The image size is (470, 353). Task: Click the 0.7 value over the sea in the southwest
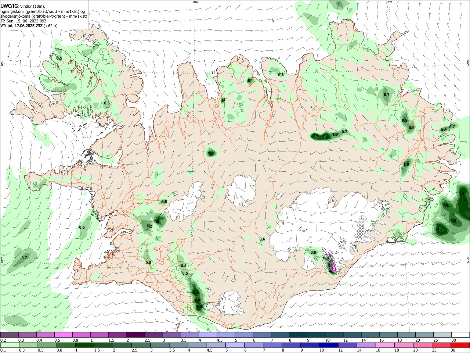pyautogui.click(x=24, y=258)
